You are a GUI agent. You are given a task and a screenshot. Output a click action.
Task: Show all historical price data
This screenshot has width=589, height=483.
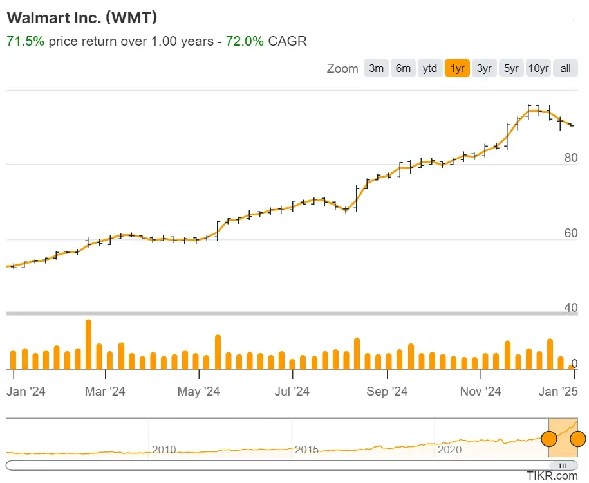(565, 68)
